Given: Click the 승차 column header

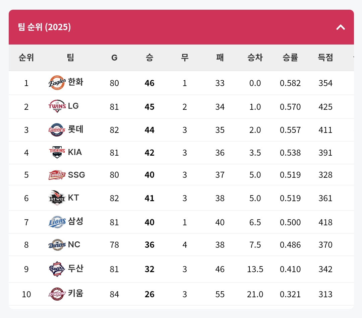Looking at the screenshot, I should point(255,58).
